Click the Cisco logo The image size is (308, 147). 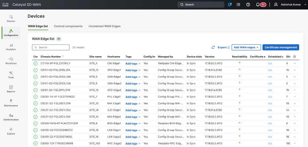pos(5,5)
